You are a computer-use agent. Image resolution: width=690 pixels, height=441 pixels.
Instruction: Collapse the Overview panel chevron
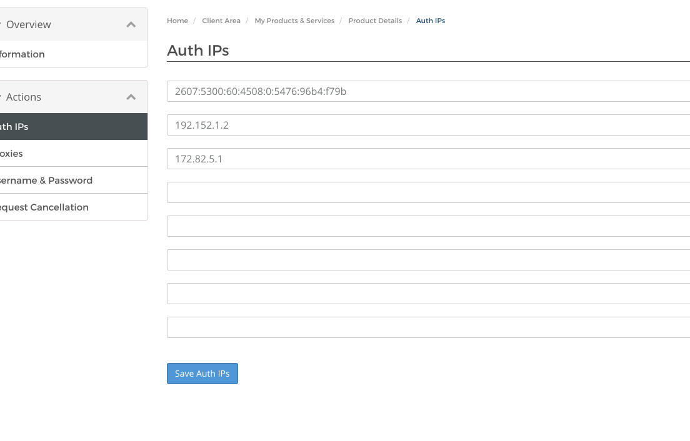pyautogui.click(x=131, y=25)
